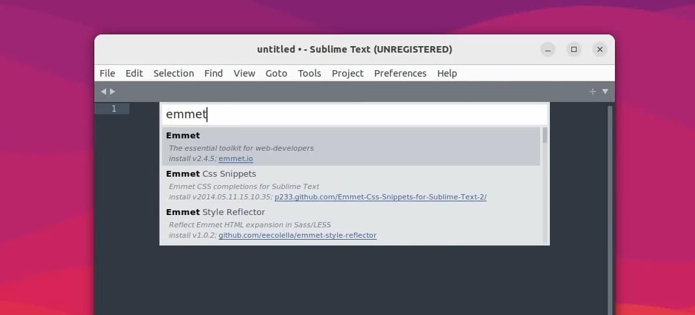Open the Project menu
Viewport: 695px width, 315px height.
pos(347,73)
